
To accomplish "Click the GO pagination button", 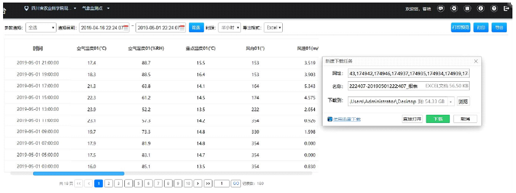I will point(236,184).
